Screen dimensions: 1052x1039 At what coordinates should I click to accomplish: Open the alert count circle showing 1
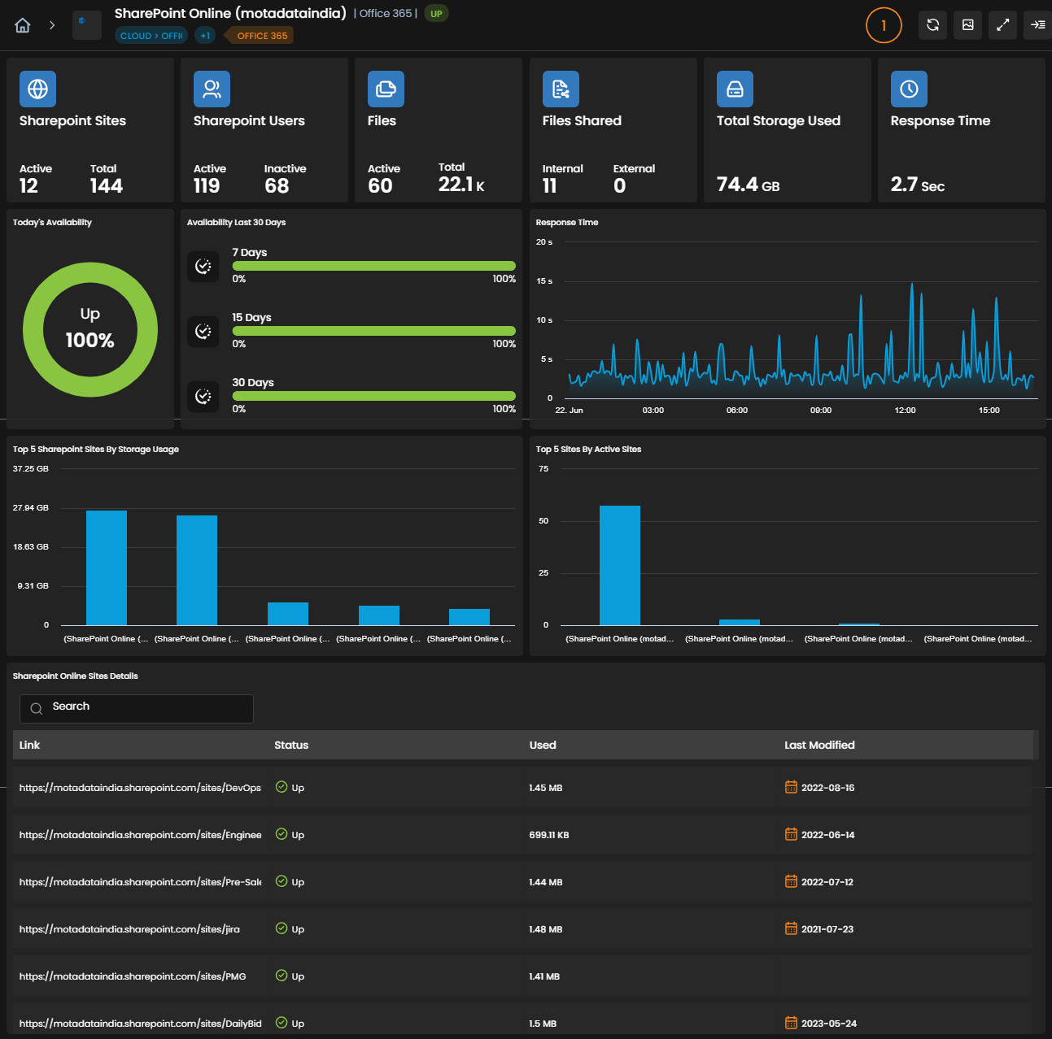[x=884, y=25]
